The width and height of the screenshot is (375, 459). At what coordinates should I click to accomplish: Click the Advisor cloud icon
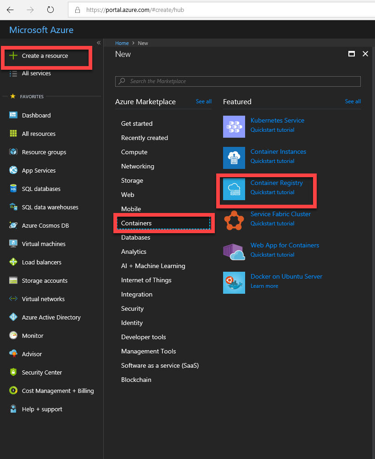[x=13, y=353]
